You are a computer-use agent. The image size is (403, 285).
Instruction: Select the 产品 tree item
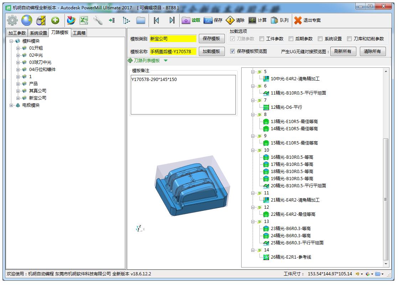pos(33,83)
